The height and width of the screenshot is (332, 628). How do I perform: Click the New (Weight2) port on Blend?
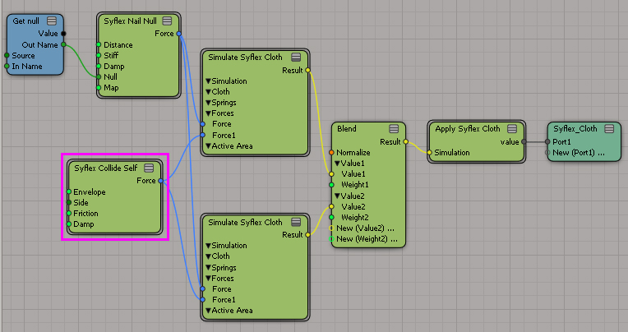(x=331, y=239)
